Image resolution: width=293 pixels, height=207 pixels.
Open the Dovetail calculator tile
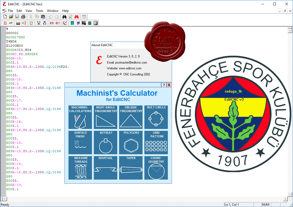click(105, 168)
